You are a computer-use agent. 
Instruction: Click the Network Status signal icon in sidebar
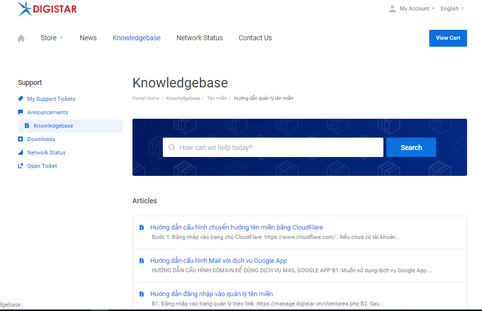tap(20, 153)
